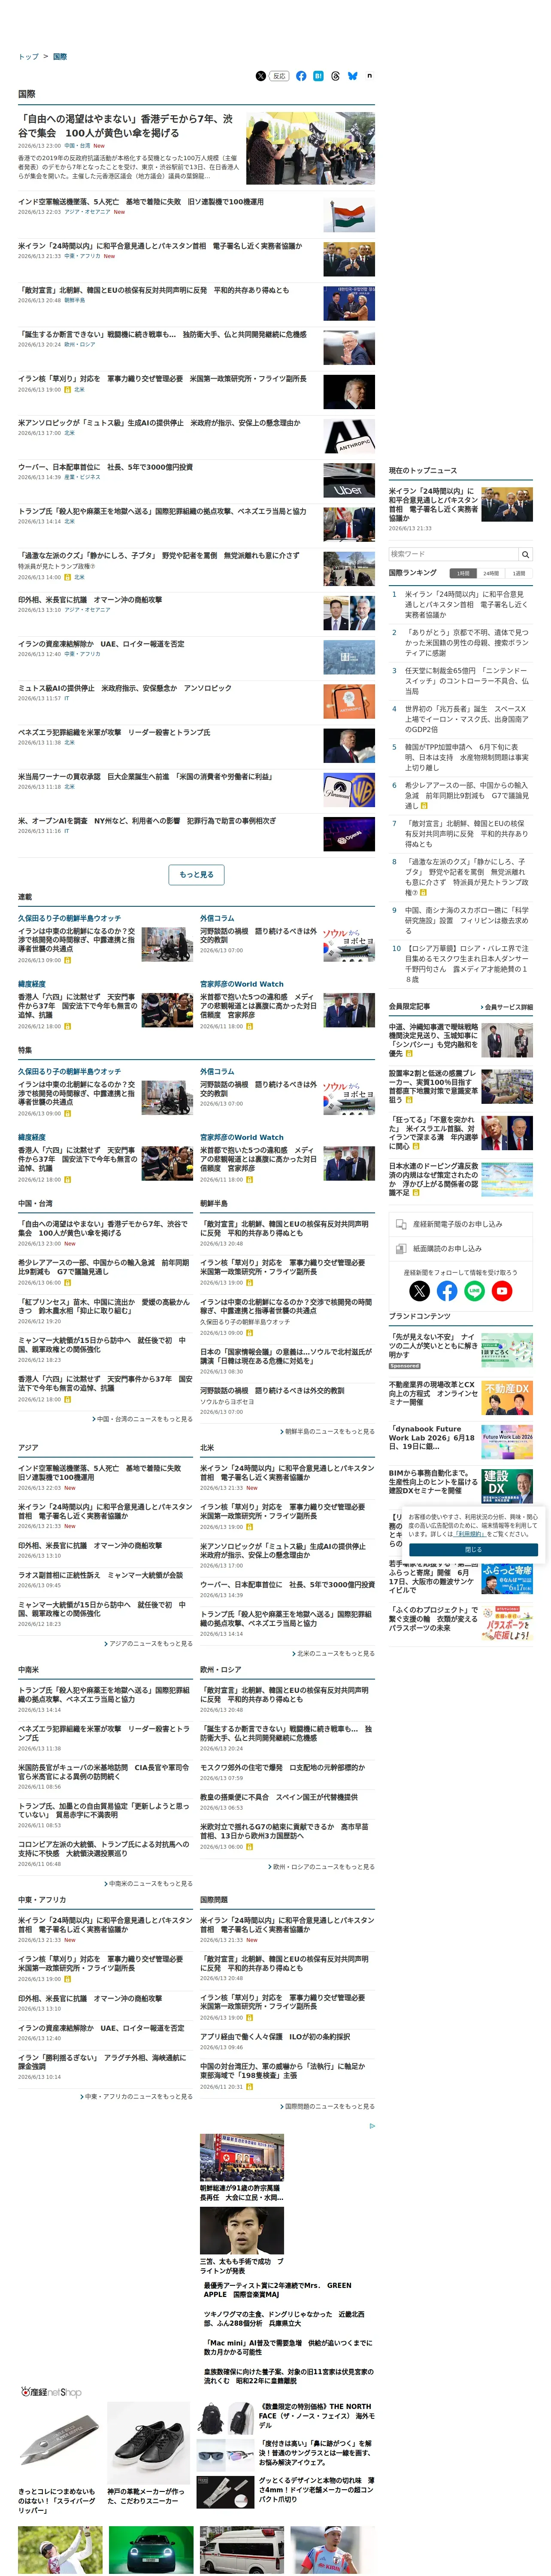This screenshot has width=551, height=2576.
Task: Open 紙面購読のお申し込み
Action: (x=461, y=1248)
